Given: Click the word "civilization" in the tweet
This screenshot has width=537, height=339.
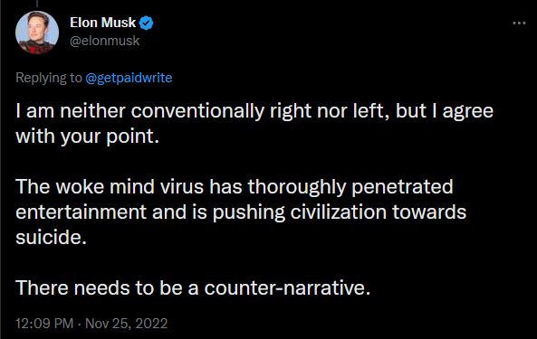Looking at the screenshot, I should tap(339, 212).
